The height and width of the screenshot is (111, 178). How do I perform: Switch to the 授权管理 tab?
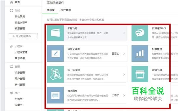tap(66, 10)
